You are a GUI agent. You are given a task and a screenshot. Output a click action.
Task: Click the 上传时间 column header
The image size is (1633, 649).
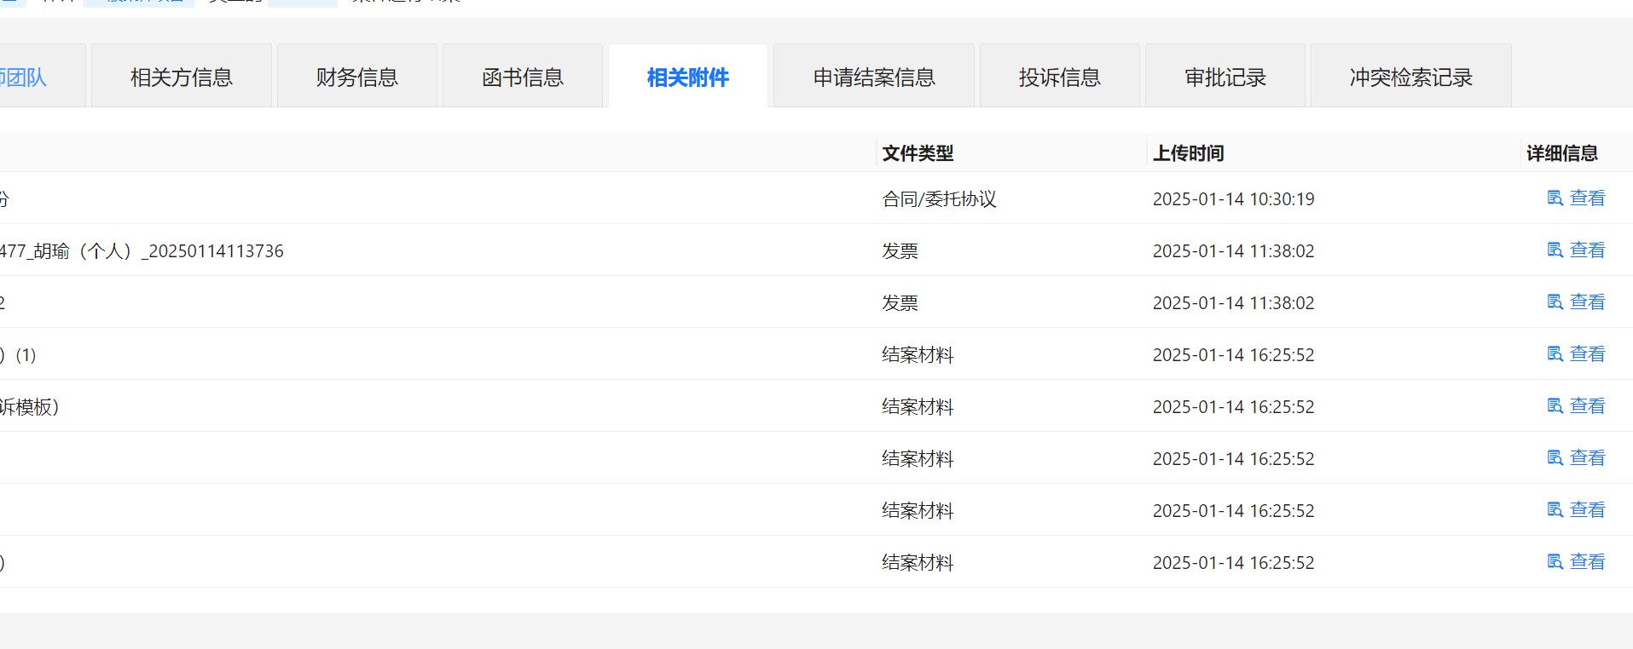click(1188, 153)
